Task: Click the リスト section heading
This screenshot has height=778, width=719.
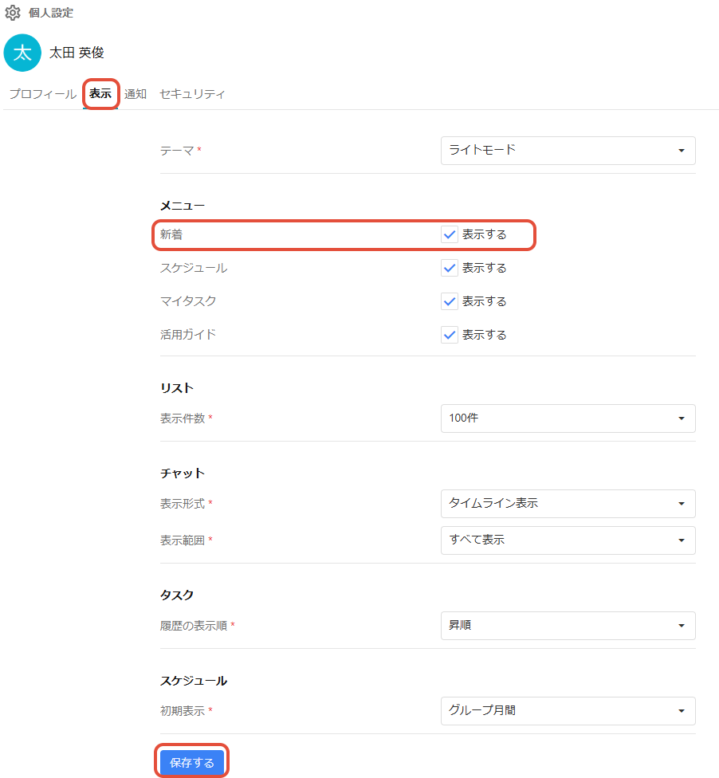Action: coord(176,388)
